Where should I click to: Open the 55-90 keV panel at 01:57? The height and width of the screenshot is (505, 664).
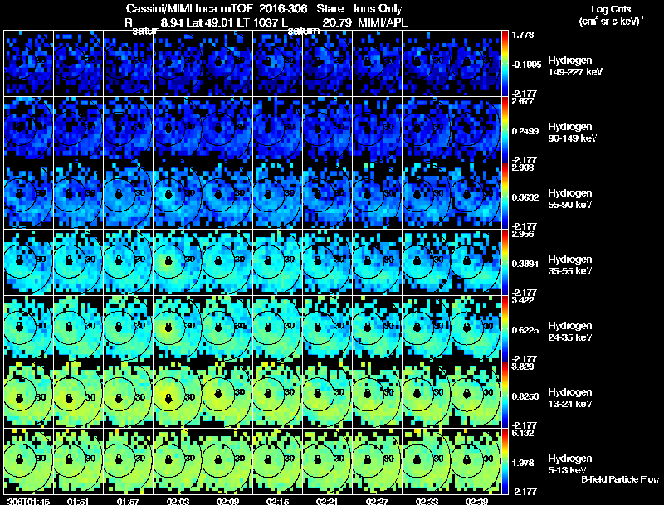point(129,197)
